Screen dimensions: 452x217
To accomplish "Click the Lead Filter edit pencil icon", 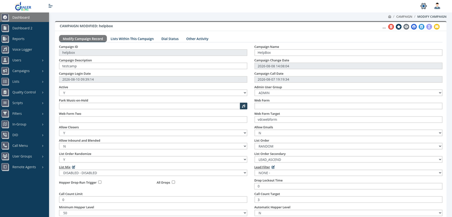I will (273, 167).
